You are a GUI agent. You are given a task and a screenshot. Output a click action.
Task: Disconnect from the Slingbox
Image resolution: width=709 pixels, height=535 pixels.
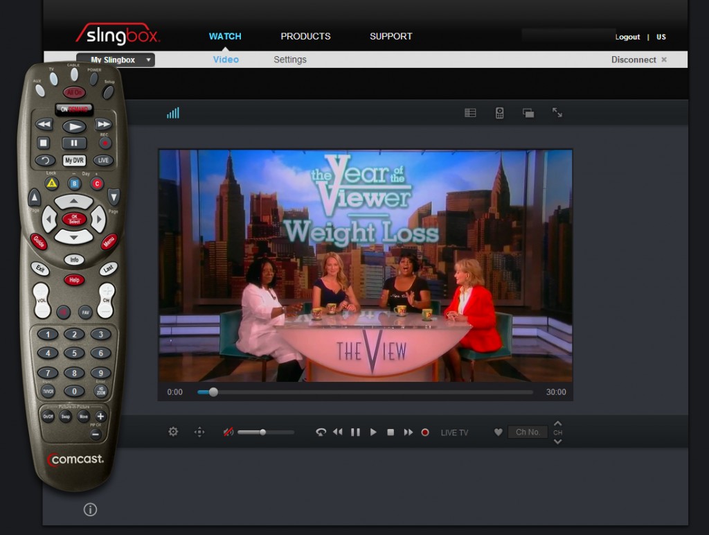pyautogui.click(x=639, y=60)
